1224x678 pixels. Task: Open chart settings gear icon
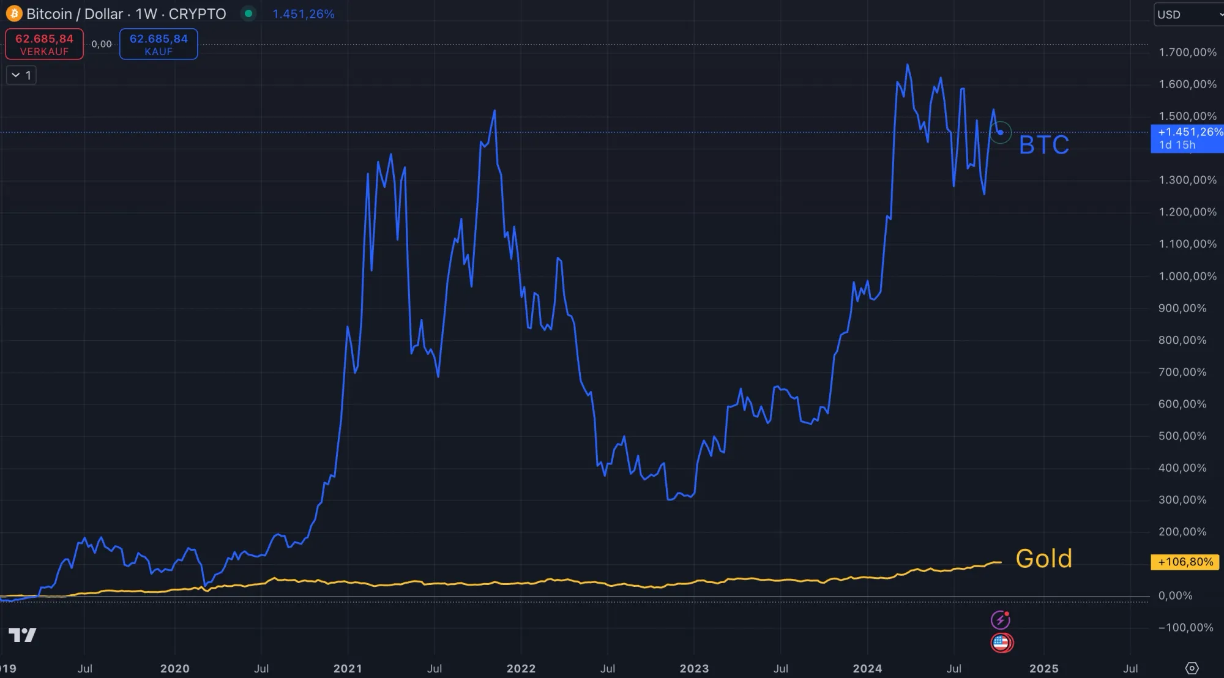[x=1192, y=668]
